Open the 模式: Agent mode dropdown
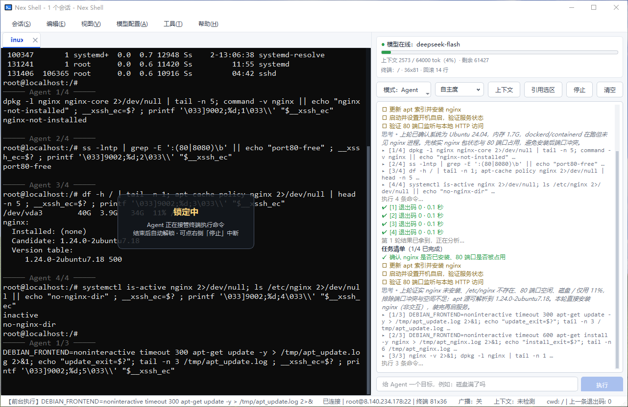Viewport: 628px width, 407px height. [x=404, y=90]
